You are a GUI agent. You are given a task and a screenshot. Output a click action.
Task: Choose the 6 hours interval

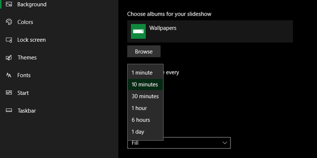[x=145, y=120]
